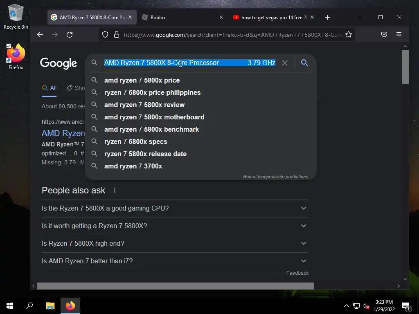Open the tracking protection shield icon

[105, 34]
